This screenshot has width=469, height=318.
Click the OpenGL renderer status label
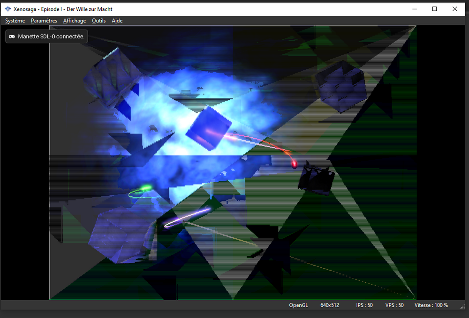tap(298, 305)
